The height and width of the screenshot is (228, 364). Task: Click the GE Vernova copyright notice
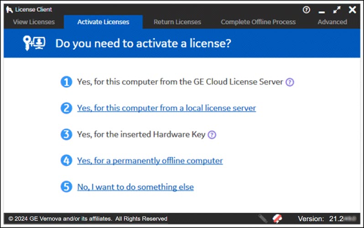click(88, 219)
